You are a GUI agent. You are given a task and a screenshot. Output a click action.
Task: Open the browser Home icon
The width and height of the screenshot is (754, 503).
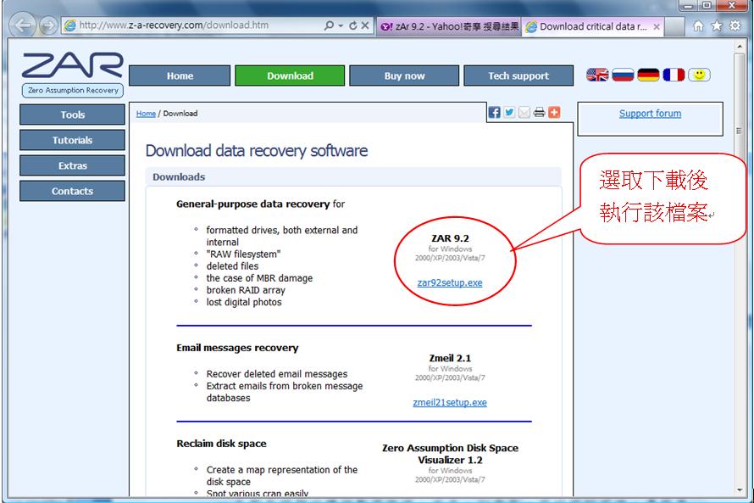(x=698, y=26)
